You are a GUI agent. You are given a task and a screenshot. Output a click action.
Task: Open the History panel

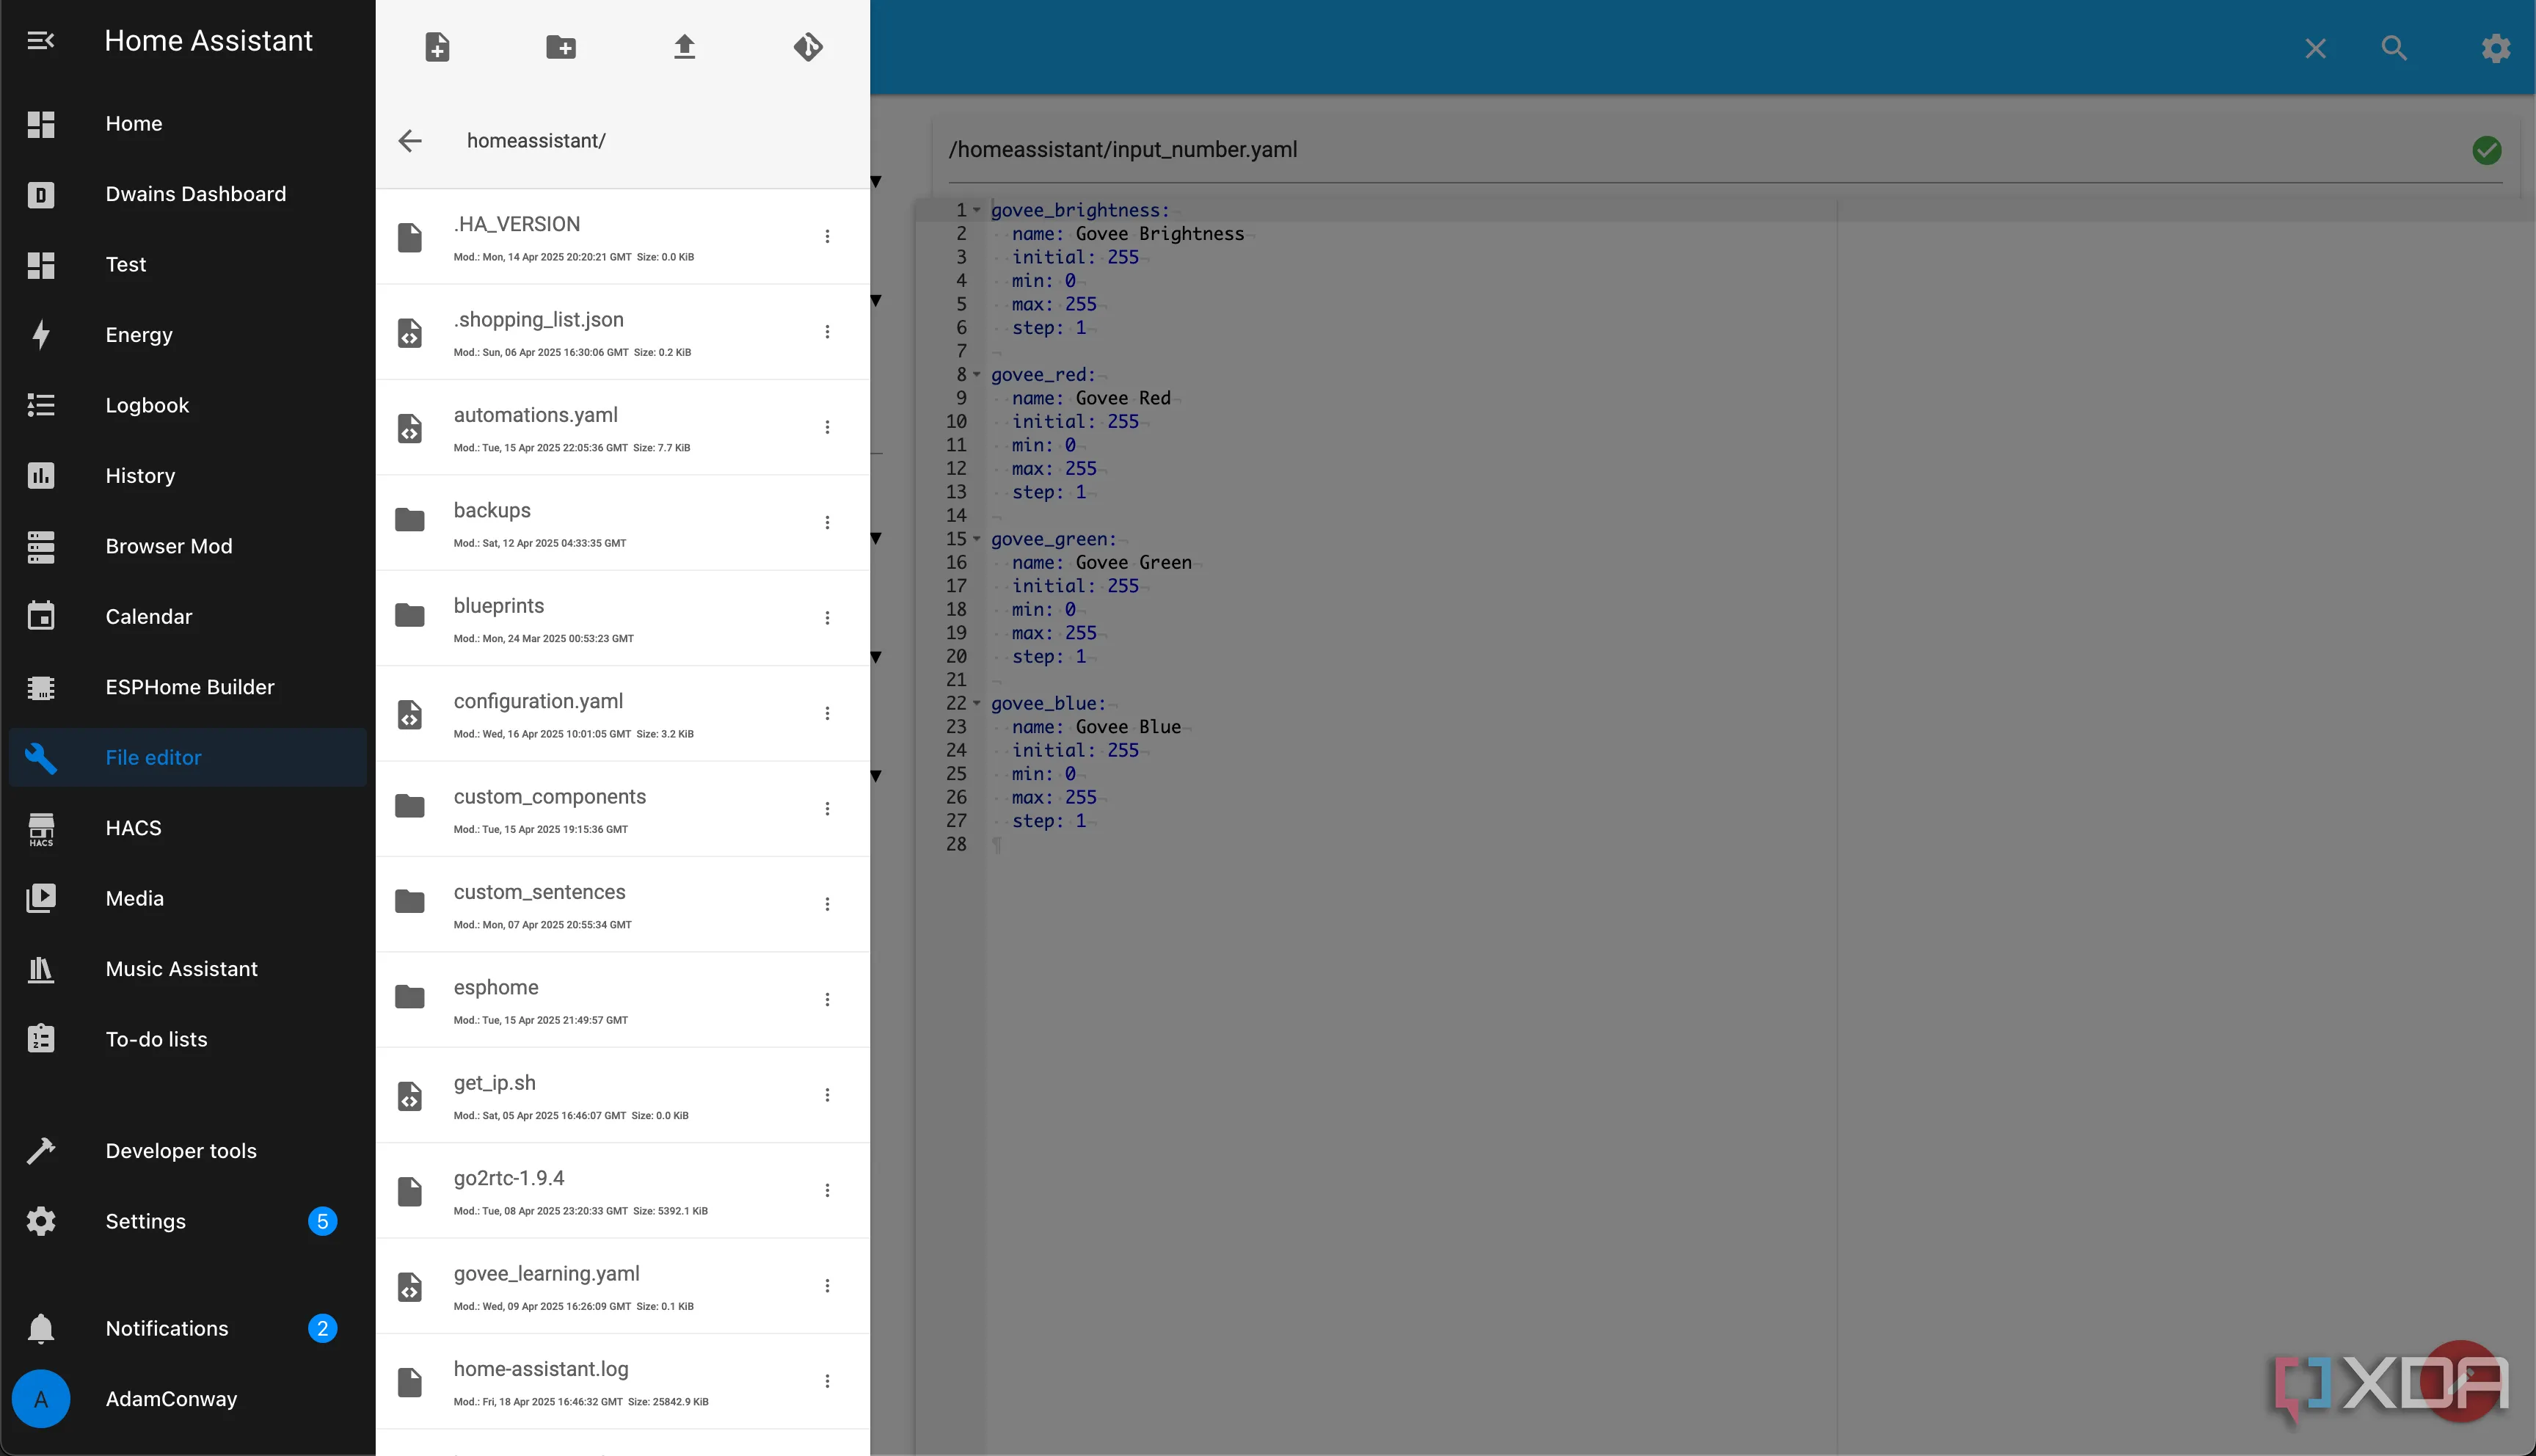coord(188,476)
